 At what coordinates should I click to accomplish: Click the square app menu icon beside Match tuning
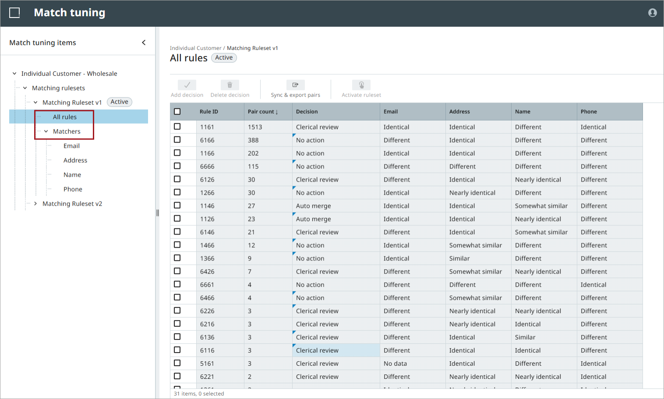(x=14, y=13)
